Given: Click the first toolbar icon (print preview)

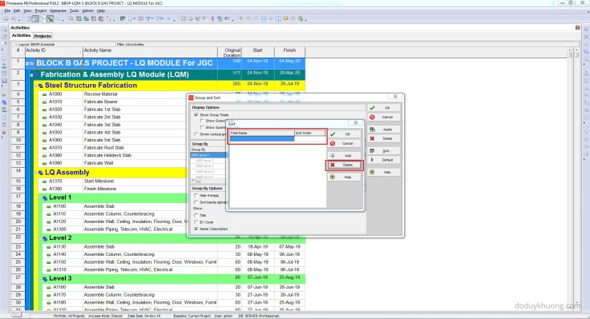Looking at the screenshot, I should pos(6,18).
